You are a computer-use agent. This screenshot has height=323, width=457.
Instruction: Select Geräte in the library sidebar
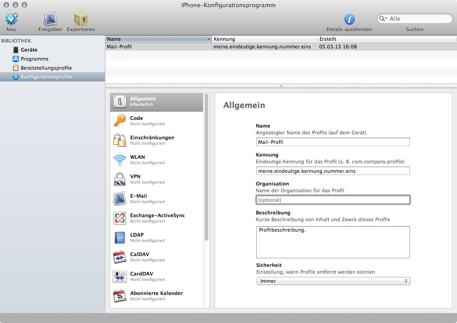[52, 50]
